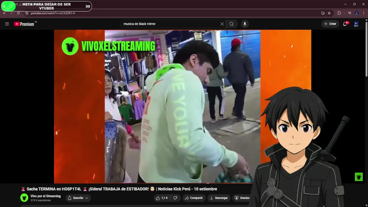Expand the Suscrito notification dropdown

point(78,198)
